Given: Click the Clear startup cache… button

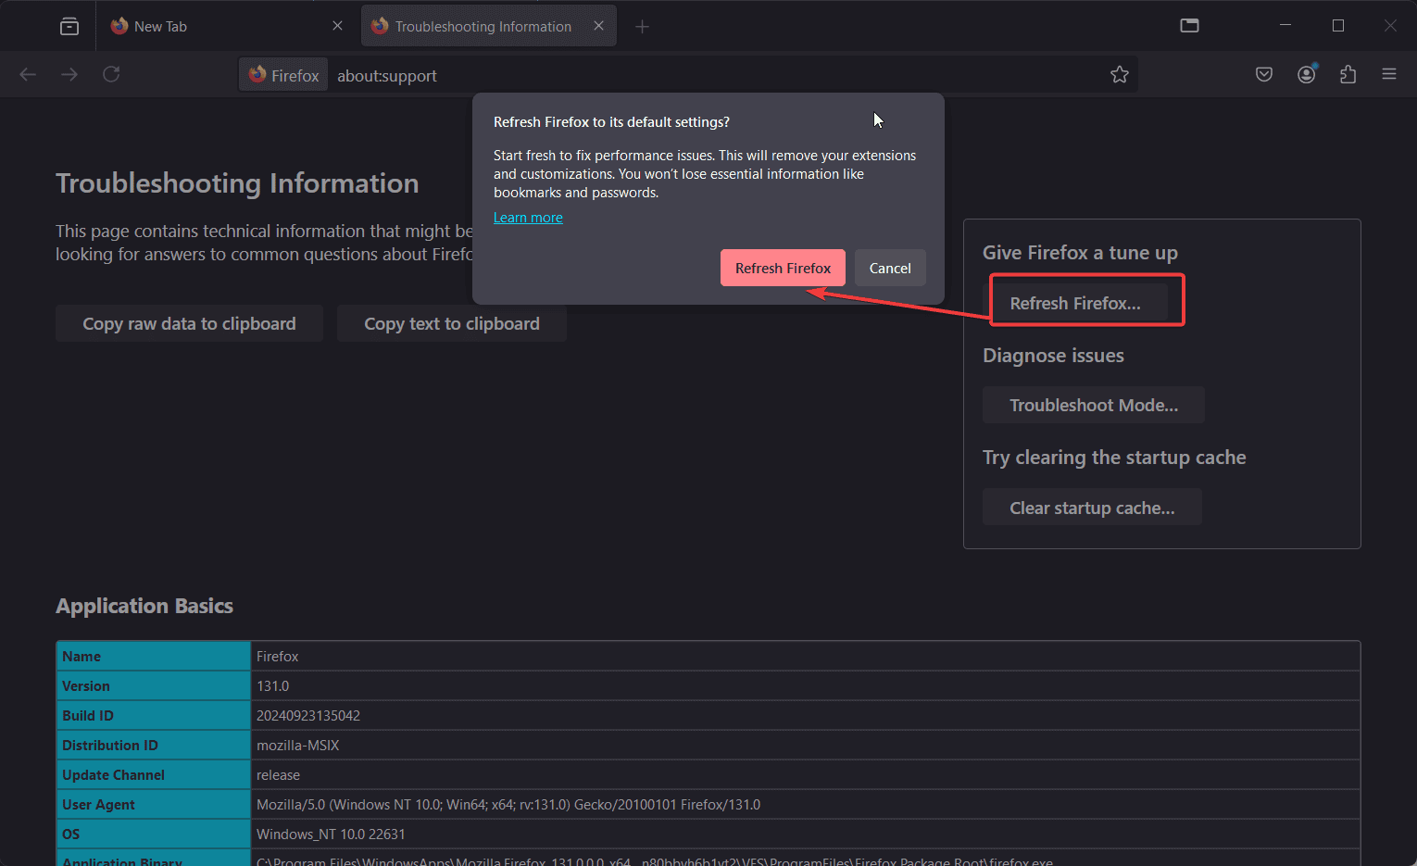Looking at the screenshot, I should 1092,508.
